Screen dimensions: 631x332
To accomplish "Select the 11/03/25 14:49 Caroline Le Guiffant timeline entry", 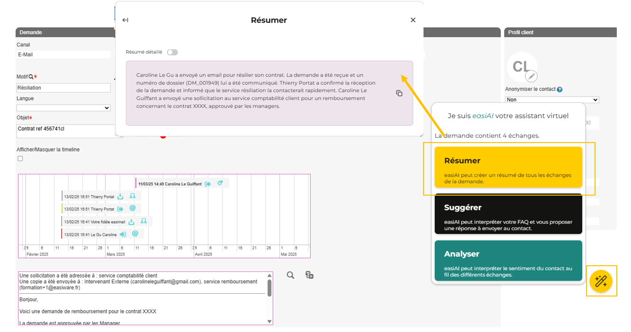I will 182,183.
